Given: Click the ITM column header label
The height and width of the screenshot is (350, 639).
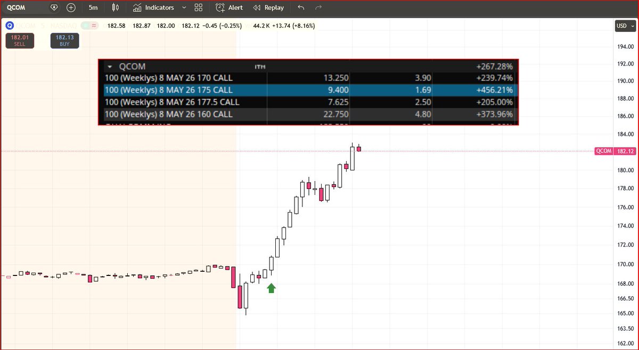Looking at the screenshot, I should [260, 67].
